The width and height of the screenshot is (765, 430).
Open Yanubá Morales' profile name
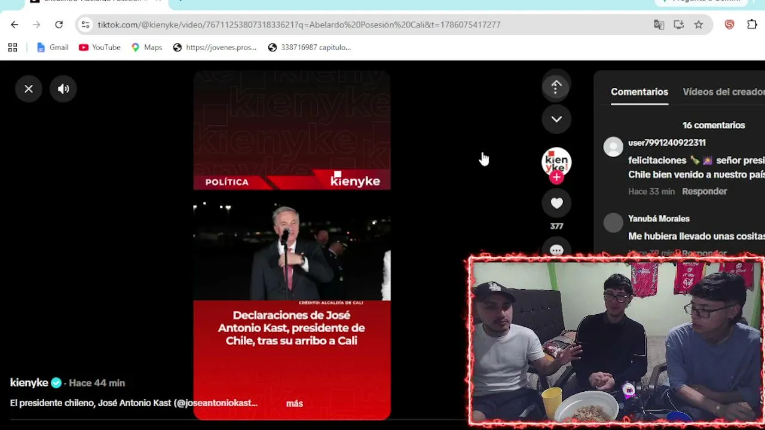659,219
